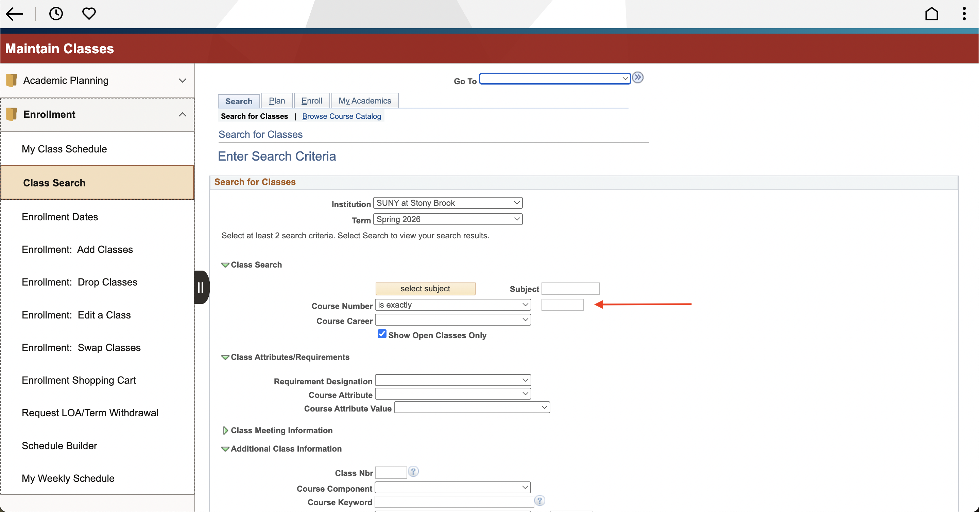Screen dimensions: 979x512
Task: Select Class Search in sidebar
Action: 97,183
